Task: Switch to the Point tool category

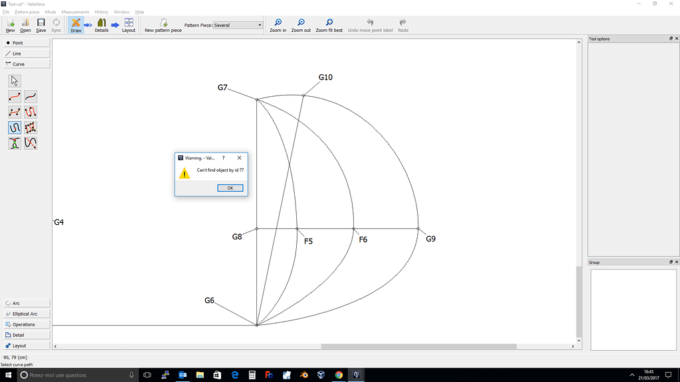Action: [25, 42]
